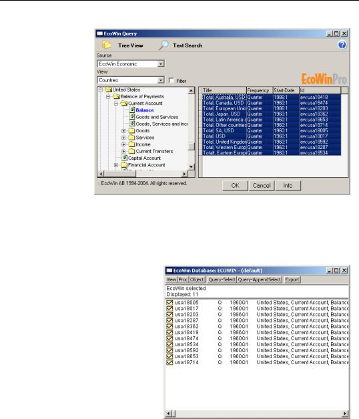
Task: Select the Total, Australia, USD row
Action: (x=272, y=98)
